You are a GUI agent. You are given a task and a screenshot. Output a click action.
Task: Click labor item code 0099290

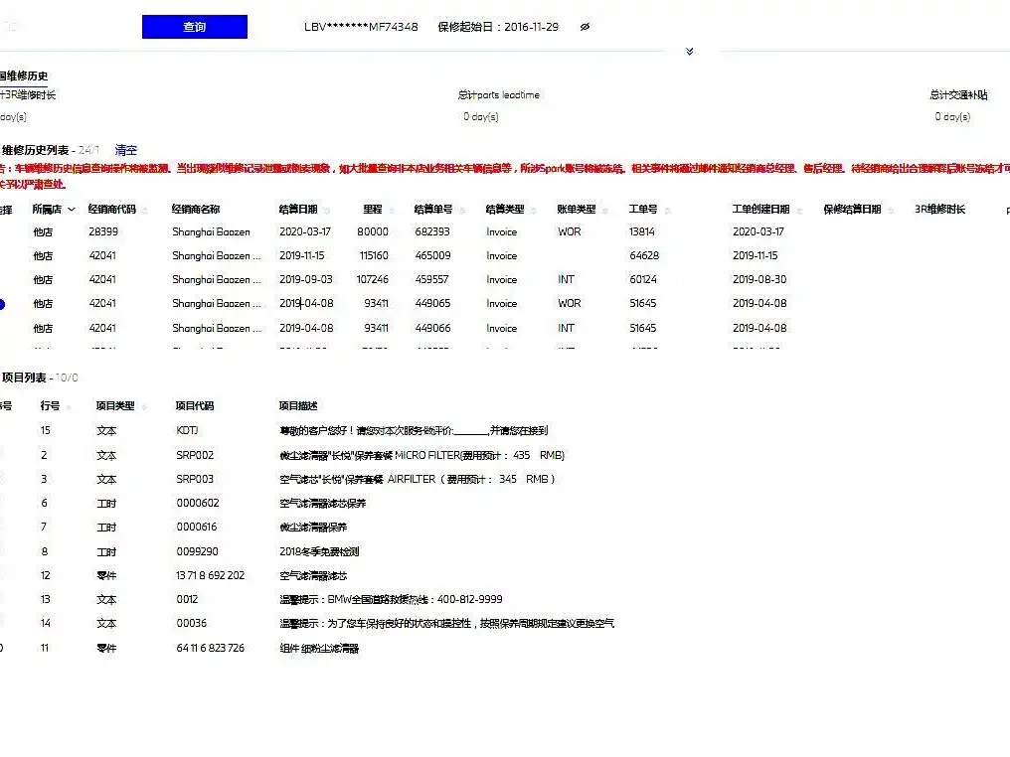(x=197, y=551)
